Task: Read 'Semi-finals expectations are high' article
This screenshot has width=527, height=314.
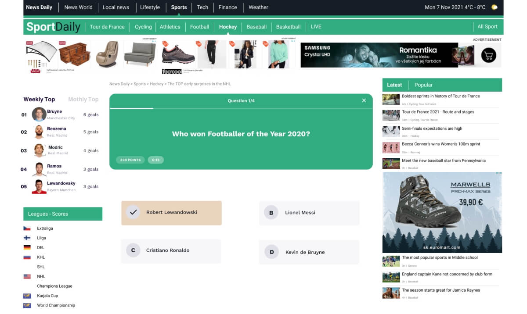Action: (x=432, y=128)
